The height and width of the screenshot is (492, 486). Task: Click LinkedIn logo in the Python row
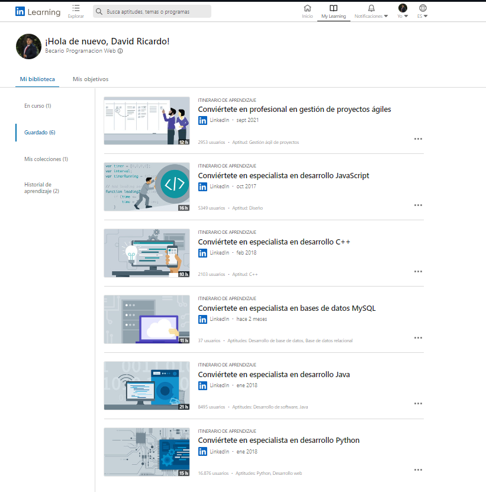point(202,452)
